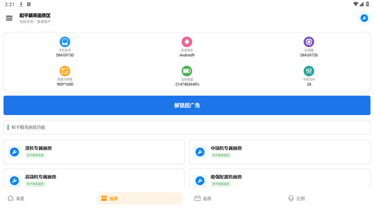Tap SM-G9730 under phone model
374x210 pixels.
click(x=65, y=55)
